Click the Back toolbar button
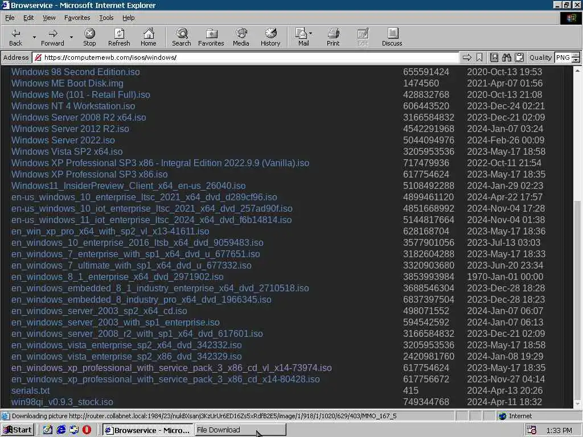The image size is (583, 437). pyautogui.click(x=15, y=37)
